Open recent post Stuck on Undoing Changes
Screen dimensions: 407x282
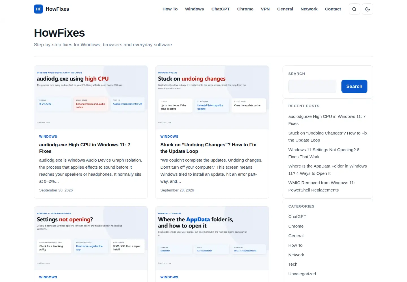tap(328, 136)
